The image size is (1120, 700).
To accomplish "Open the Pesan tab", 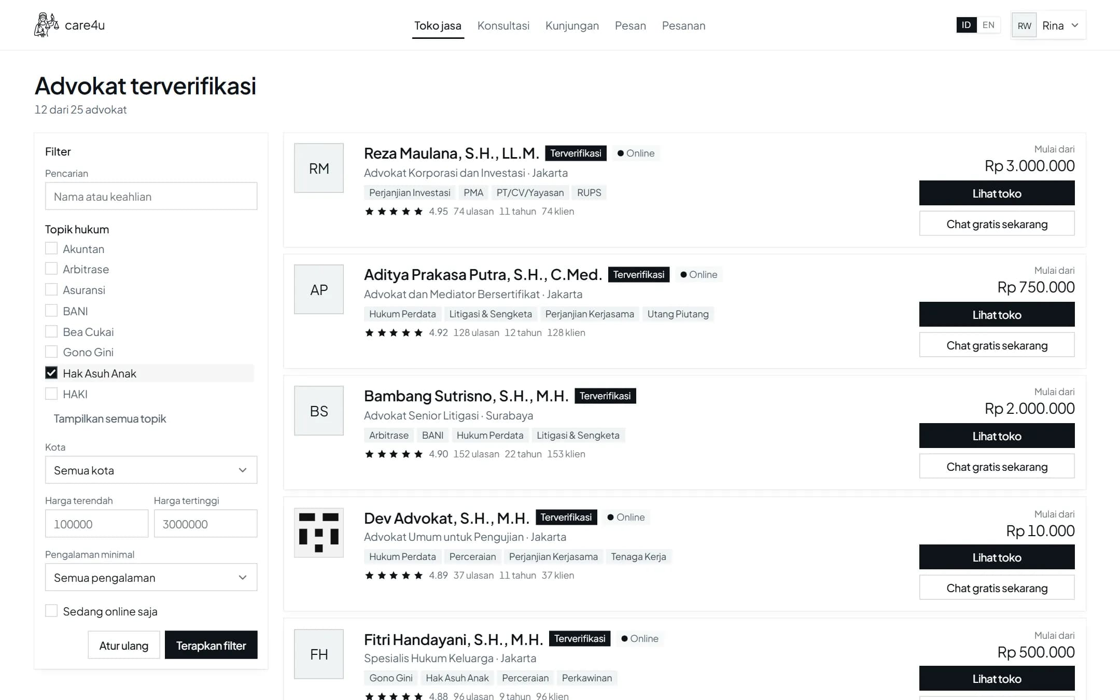I will point(630,25).
